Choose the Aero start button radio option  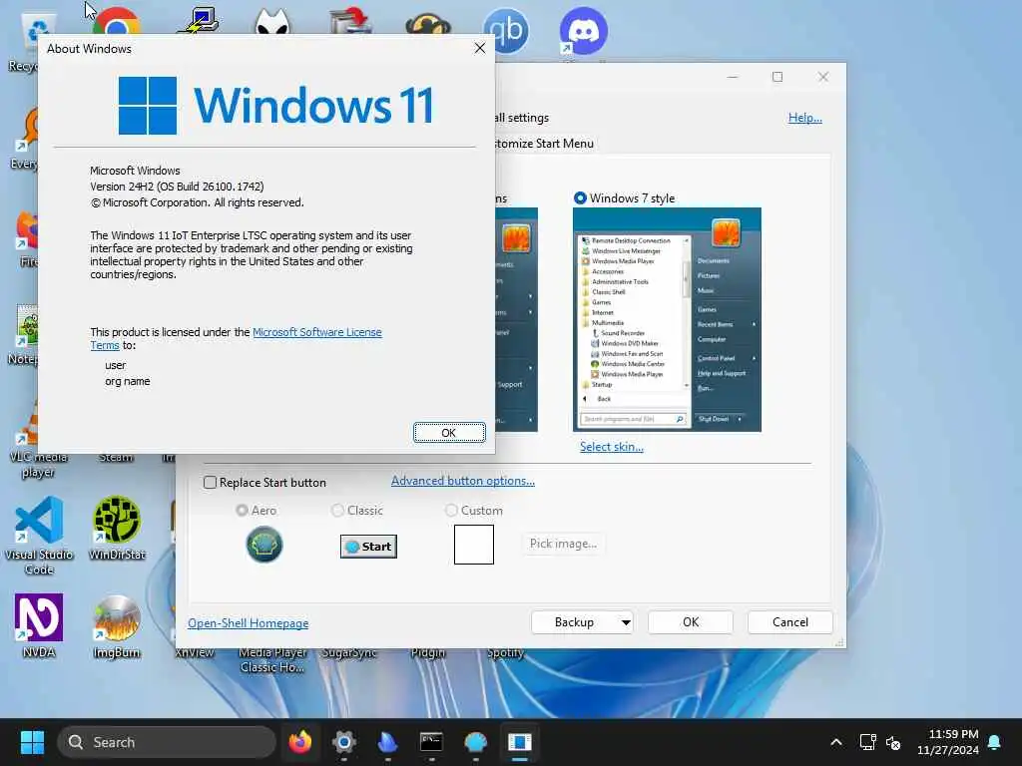pyautogui.click(x=242, y=510)
